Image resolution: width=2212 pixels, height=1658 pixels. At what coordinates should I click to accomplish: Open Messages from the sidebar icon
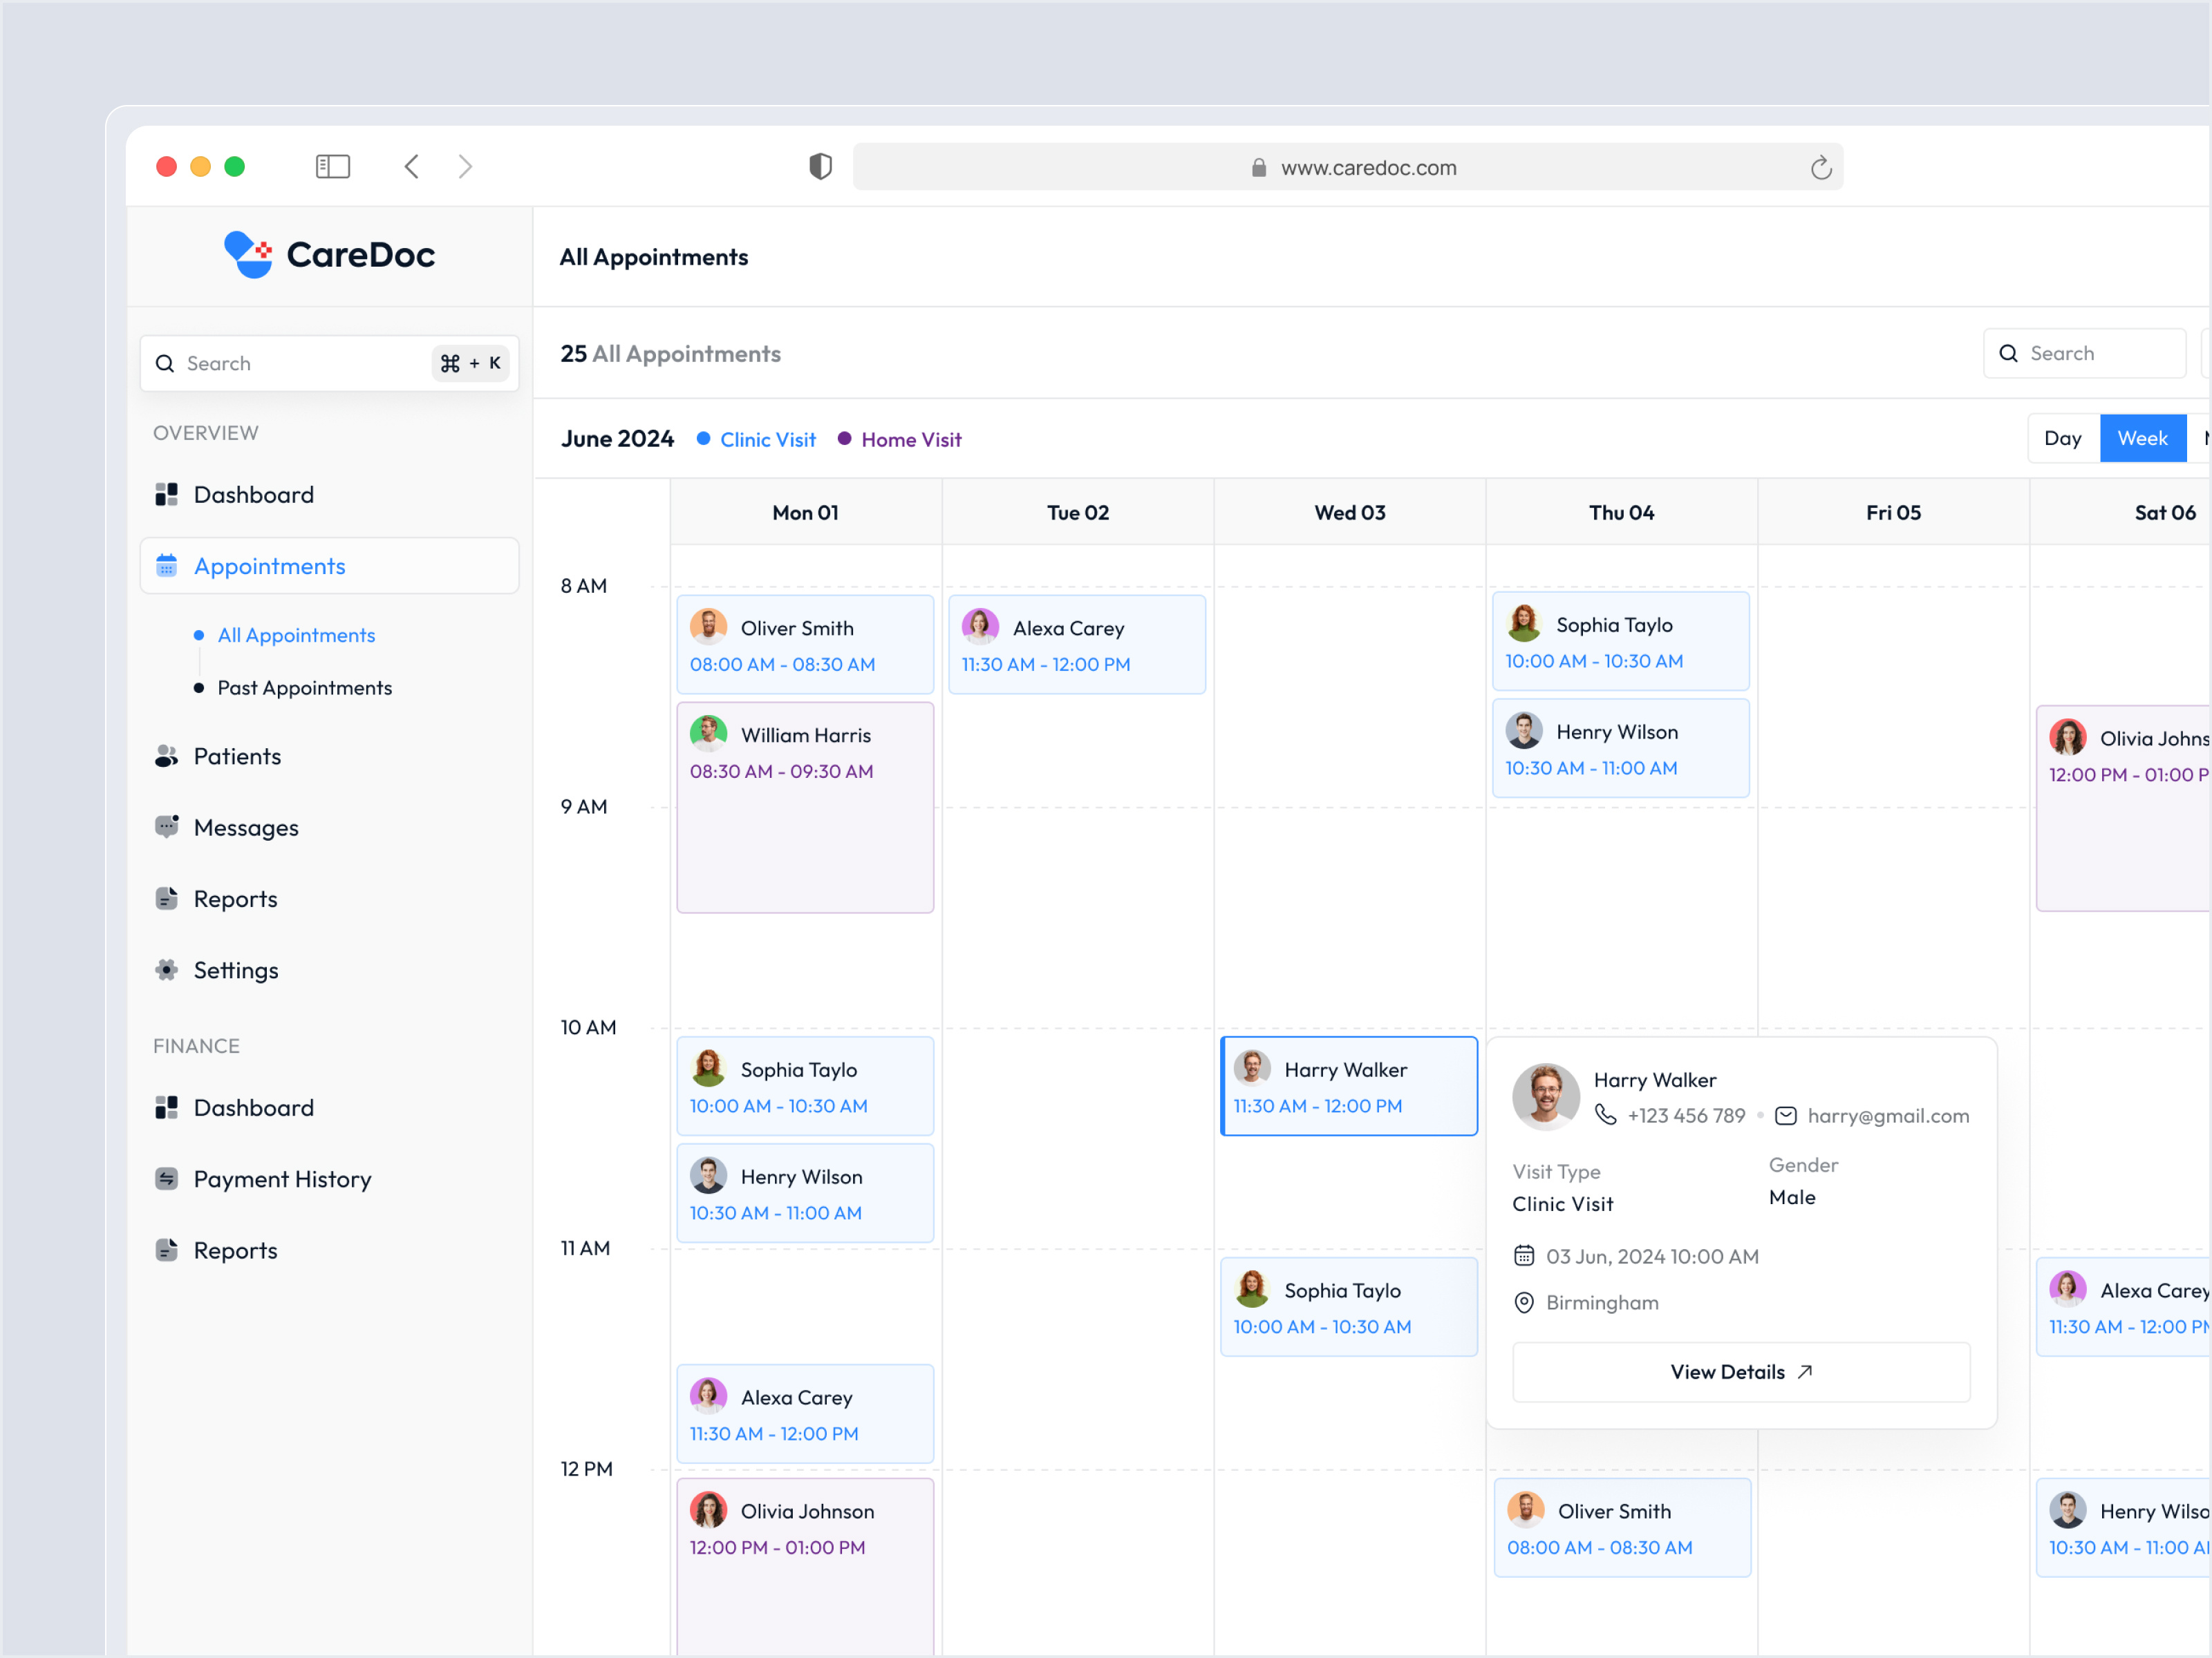[166, 826]
